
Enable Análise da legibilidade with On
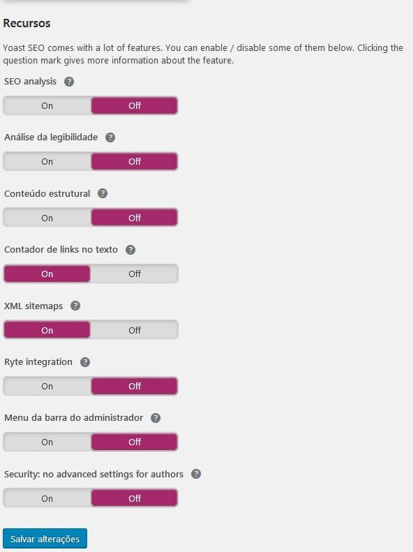click(47, 162)
